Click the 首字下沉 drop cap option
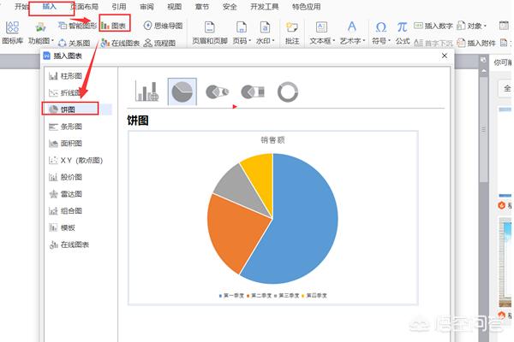The image size is (514, 342). pyautogui.click(x=433, y=43)
